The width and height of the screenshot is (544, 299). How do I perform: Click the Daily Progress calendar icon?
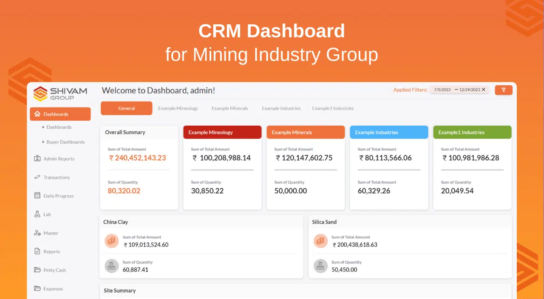tap(37, 196)
